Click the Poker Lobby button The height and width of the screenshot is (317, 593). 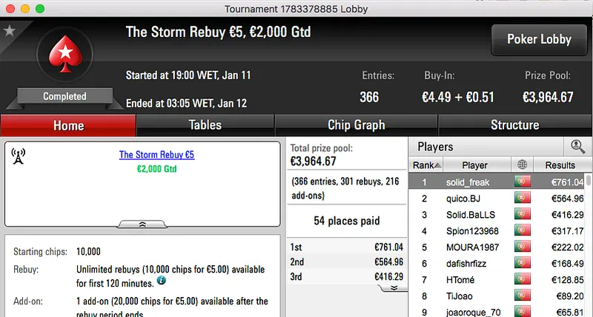coord(539,40)
